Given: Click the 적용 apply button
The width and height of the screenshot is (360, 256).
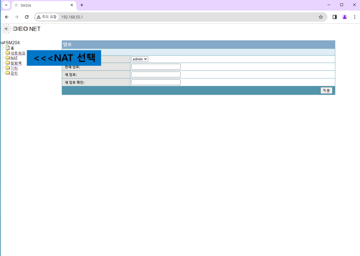Looking at the screenshot, I should (x=326, y=91).
